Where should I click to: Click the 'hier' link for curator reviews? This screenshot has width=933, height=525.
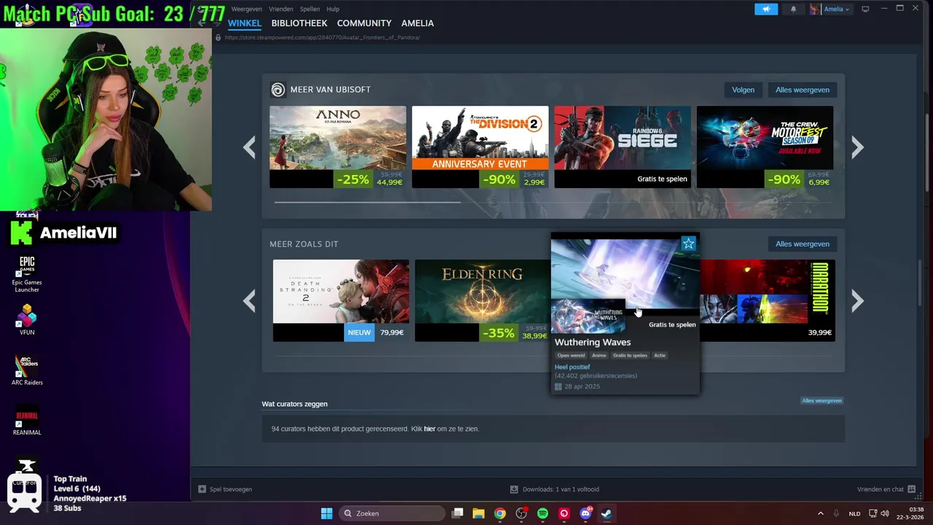[x=429, y=429]
